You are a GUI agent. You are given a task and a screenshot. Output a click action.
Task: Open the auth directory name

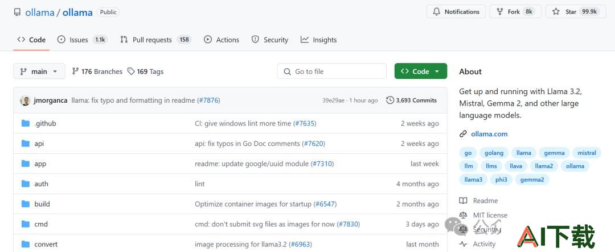pyautogui.click(x=41, y=184)
